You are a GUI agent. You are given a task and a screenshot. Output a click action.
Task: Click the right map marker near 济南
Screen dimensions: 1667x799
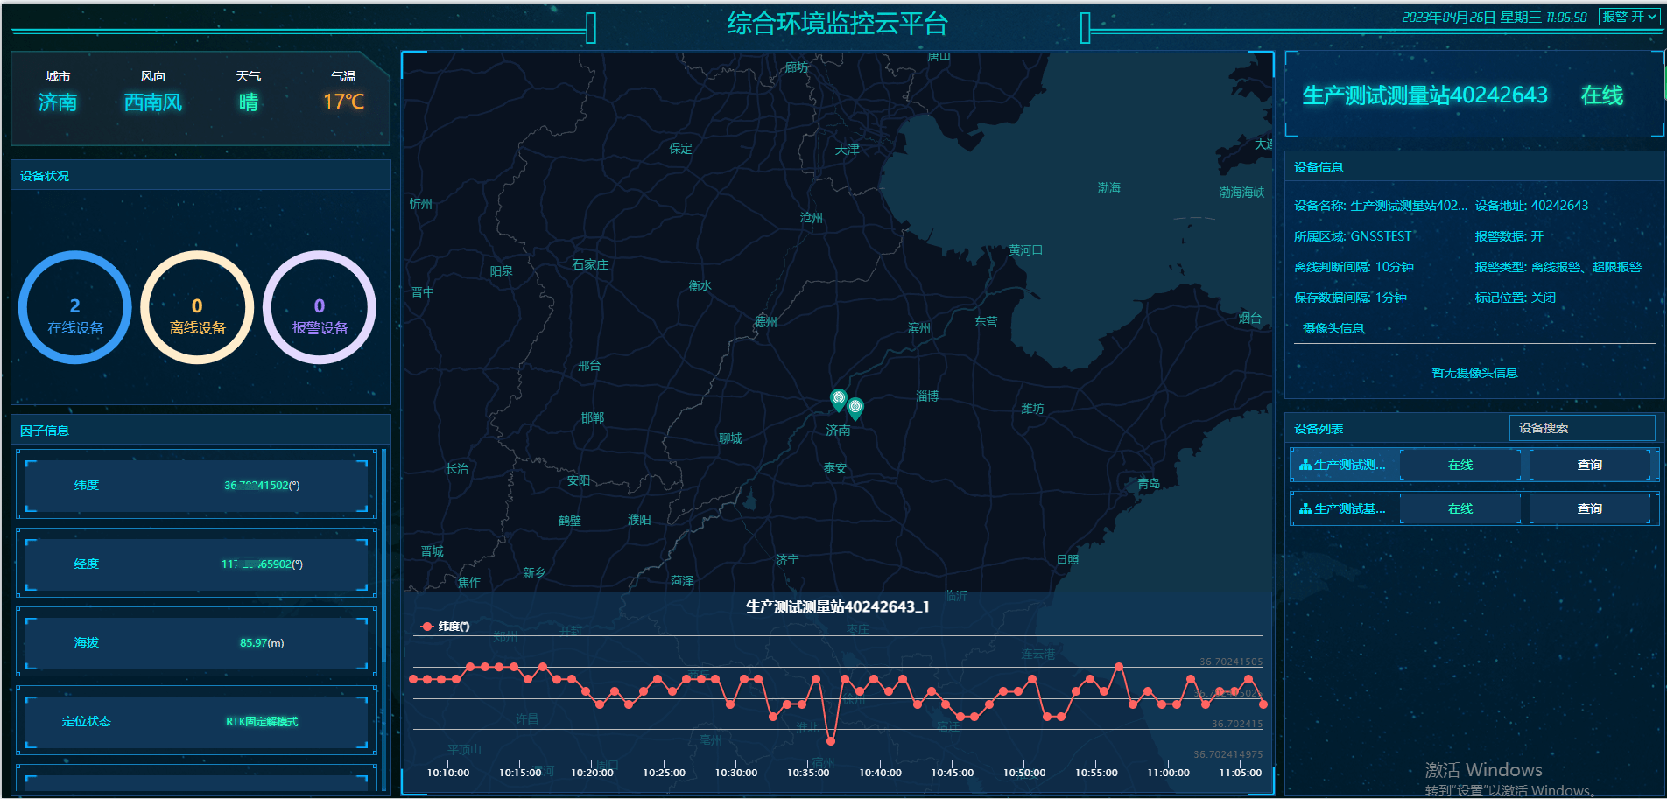pyautogui.click(x=855, y=408)
